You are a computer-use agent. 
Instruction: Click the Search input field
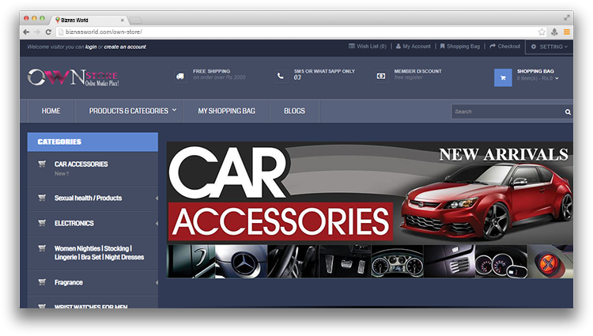coord(506,111)
